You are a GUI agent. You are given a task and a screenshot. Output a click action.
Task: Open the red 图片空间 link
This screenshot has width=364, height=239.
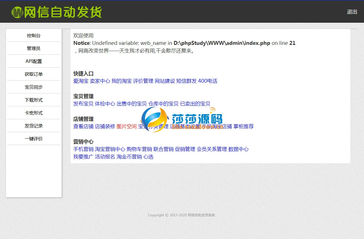click(x=127, y=127)
